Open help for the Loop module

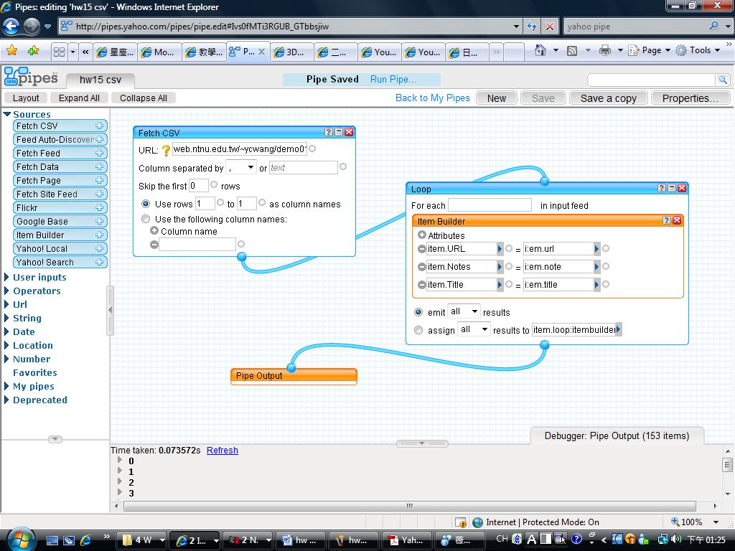(661, 188)
